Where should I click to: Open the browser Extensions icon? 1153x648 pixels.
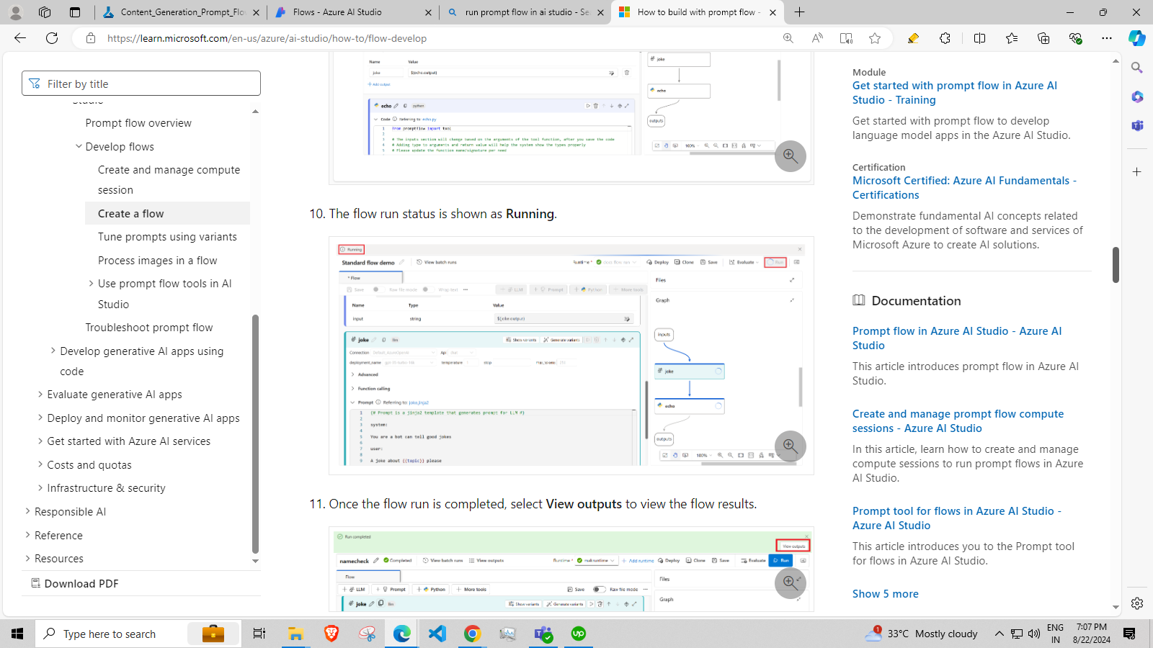tap(945, 38)
